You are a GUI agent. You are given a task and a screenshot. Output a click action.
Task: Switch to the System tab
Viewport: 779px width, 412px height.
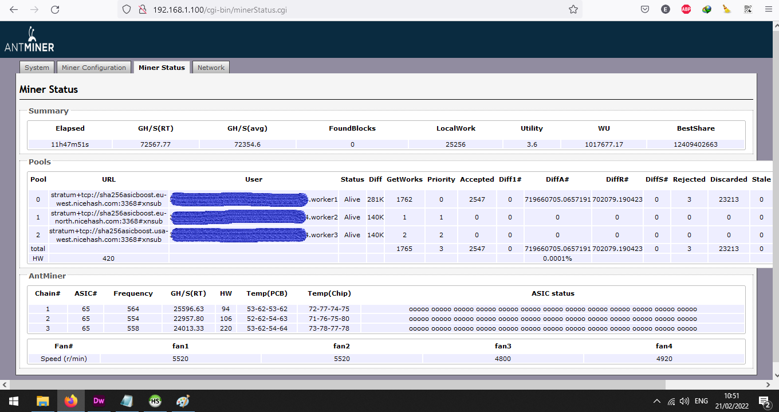[x=37, y=67]
